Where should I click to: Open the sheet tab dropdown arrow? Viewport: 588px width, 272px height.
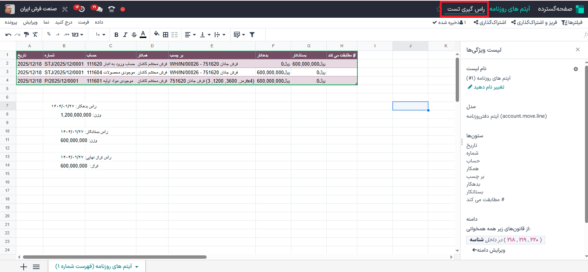[x=137, y=267]
